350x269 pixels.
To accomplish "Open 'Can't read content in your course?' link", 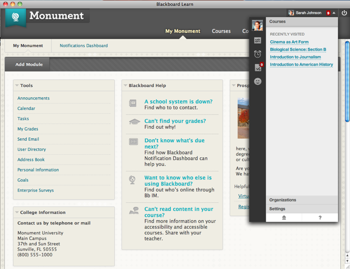I will click(x=179, y=212).
